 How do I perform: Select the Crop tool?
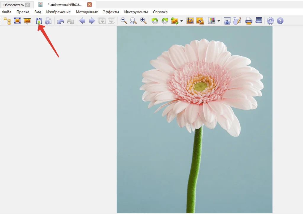(190, 21)
